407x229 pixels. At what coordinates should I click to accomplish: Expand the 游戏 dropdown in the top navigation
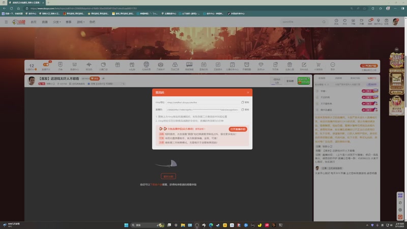click(80, 22)
